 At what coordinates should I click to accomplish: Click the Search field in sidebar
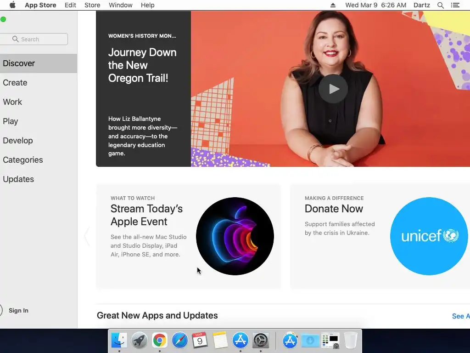tap(34, 39)
